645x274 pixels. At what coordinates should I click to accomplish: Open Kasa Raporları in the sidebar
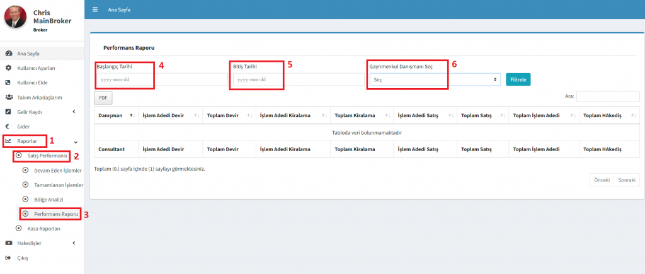[42, 228]
